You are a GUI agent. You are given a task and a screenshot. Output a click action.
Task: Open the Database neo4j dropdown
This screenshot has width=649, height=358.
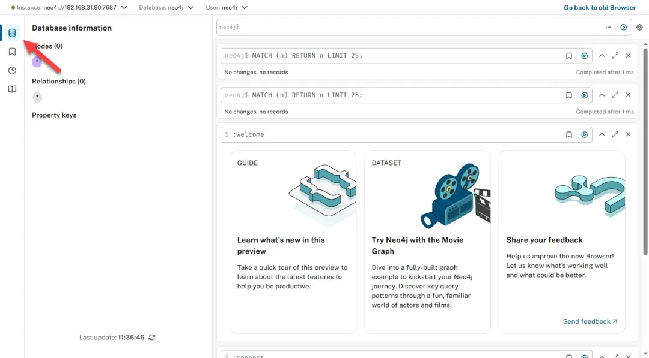point(166,7)
